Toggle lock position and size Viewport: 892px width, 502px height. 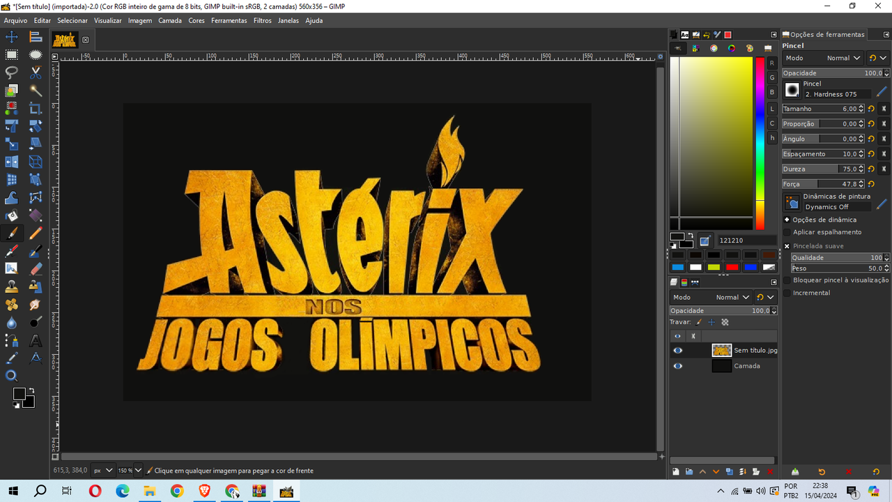(712, 322)
